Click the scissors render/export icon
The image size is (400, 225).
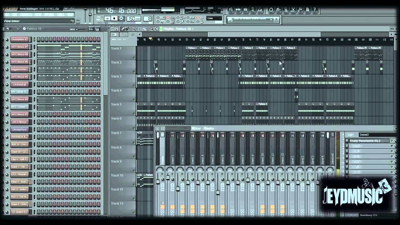(293, 9)
